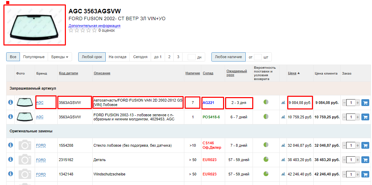Rate product with first star
Screen dimensions: 372x185
(x=71, y=30)
